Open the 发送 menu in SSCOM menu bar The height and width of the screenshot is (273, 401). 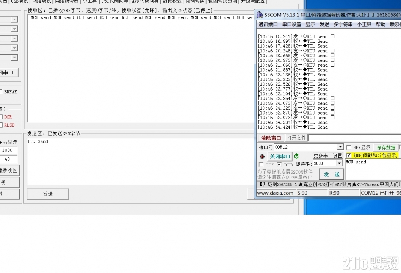tap(324, 24)
